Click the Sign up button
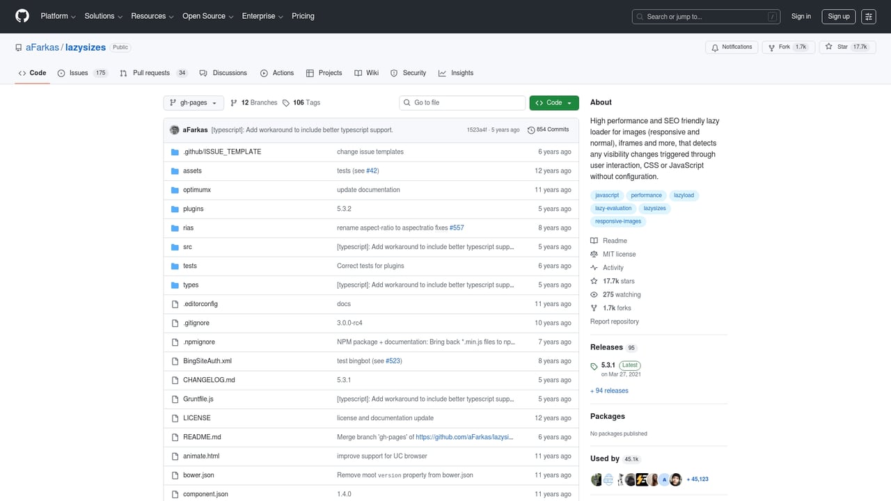 pyautogui.click(x=838, y=17)
